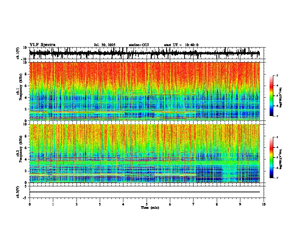Click the "Time (min)" axis label

point(150,208)
